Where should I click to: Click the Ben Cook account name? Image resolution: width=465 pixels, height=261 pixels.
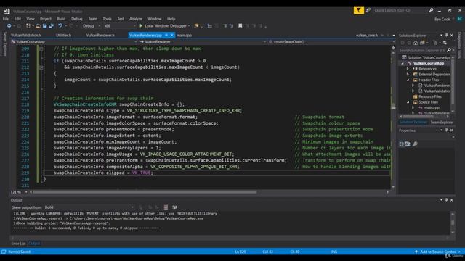click(442, 20)
